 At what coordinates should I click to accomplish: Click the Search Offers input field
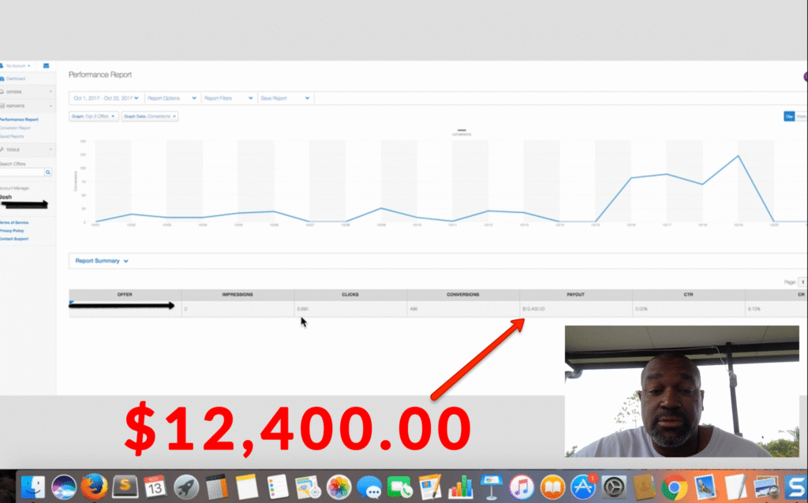[x=21, y=173]
